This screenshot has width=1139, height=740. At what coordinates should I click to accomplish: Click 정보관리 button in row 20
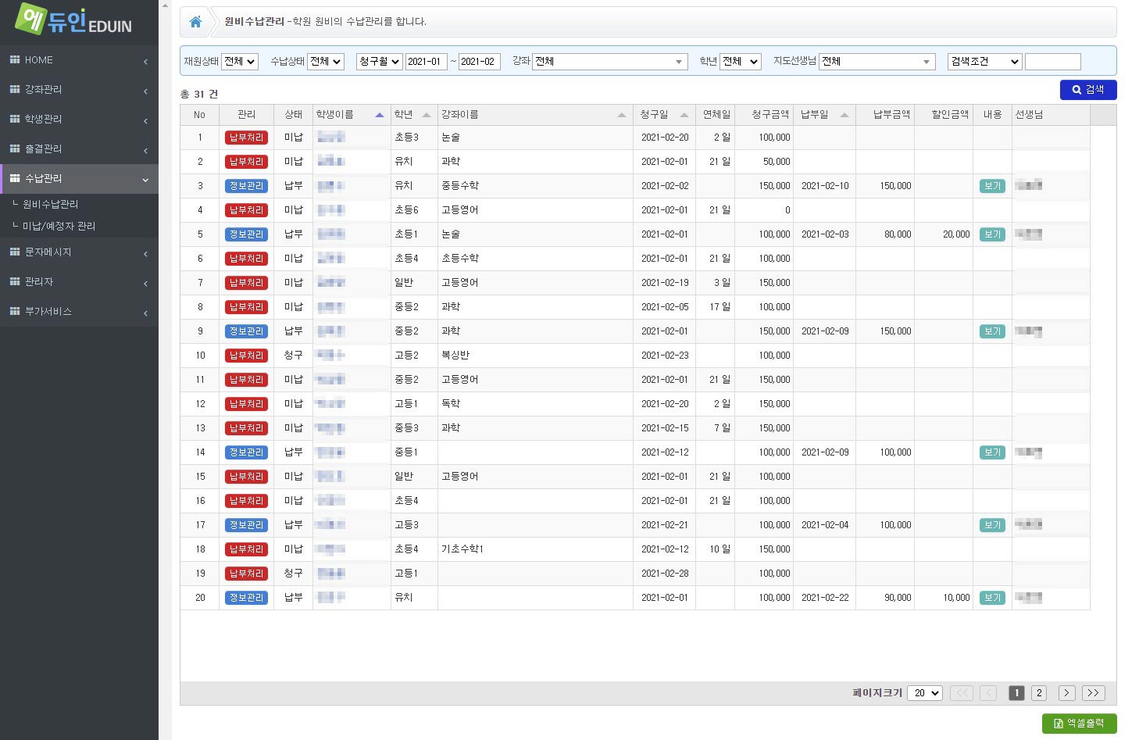click(x=246, y=598)
